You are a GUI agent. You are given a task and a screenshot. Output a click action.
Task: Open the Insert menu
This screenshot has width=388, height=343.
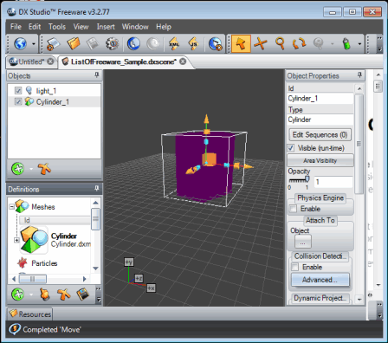click(x=106, y=27)
